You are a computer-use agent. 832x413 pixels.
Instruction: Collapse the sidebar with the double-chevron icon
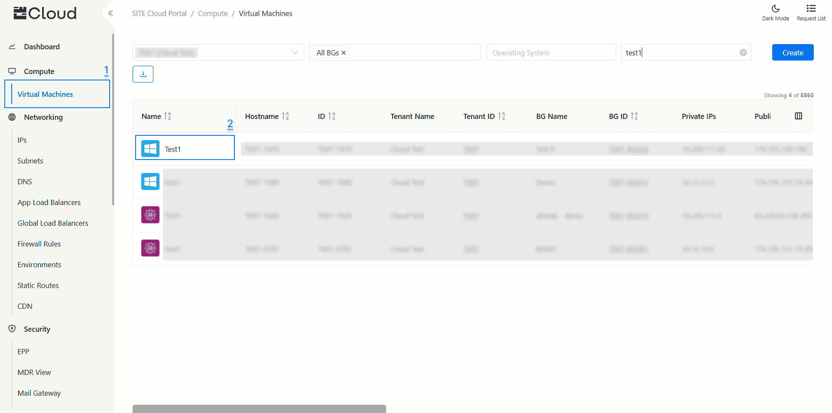coord(110,13)
